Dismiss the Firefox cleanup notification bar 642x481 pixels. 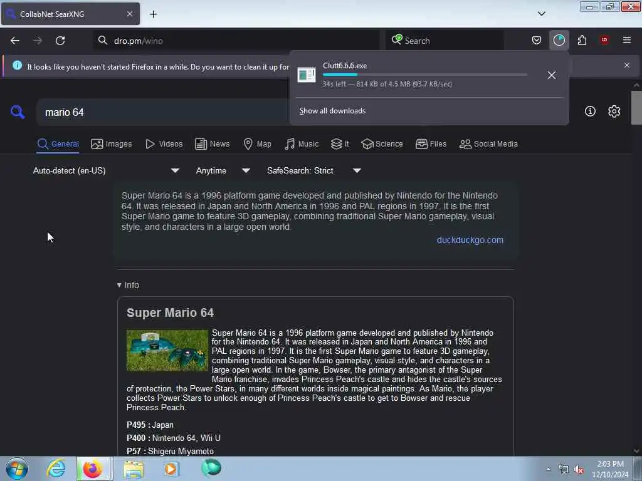627,65
